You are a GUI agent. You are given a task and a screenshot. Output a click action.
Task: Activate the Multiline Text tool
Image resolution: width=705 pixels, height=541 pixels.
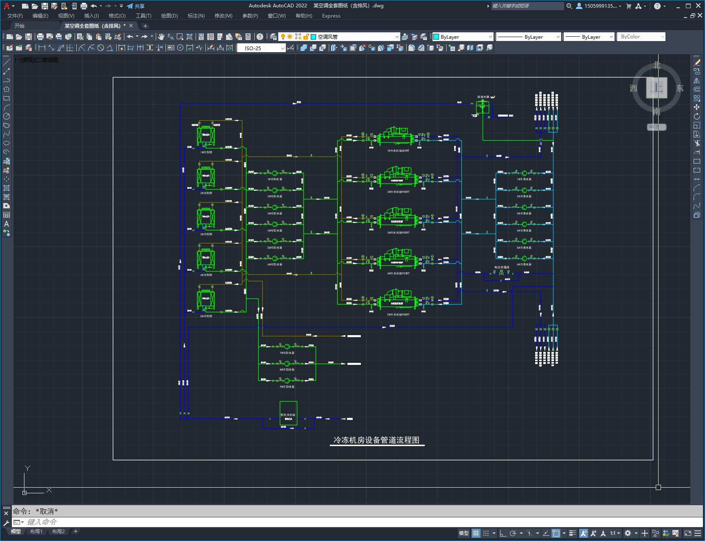7,224
